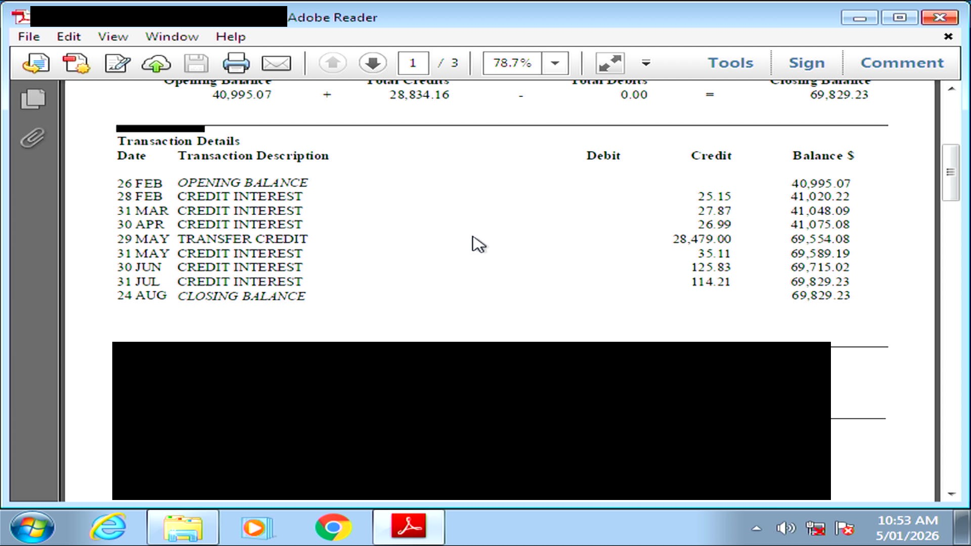Click the Save to cloud upload icon
971x546 pixels.
[x=156, y=64]
